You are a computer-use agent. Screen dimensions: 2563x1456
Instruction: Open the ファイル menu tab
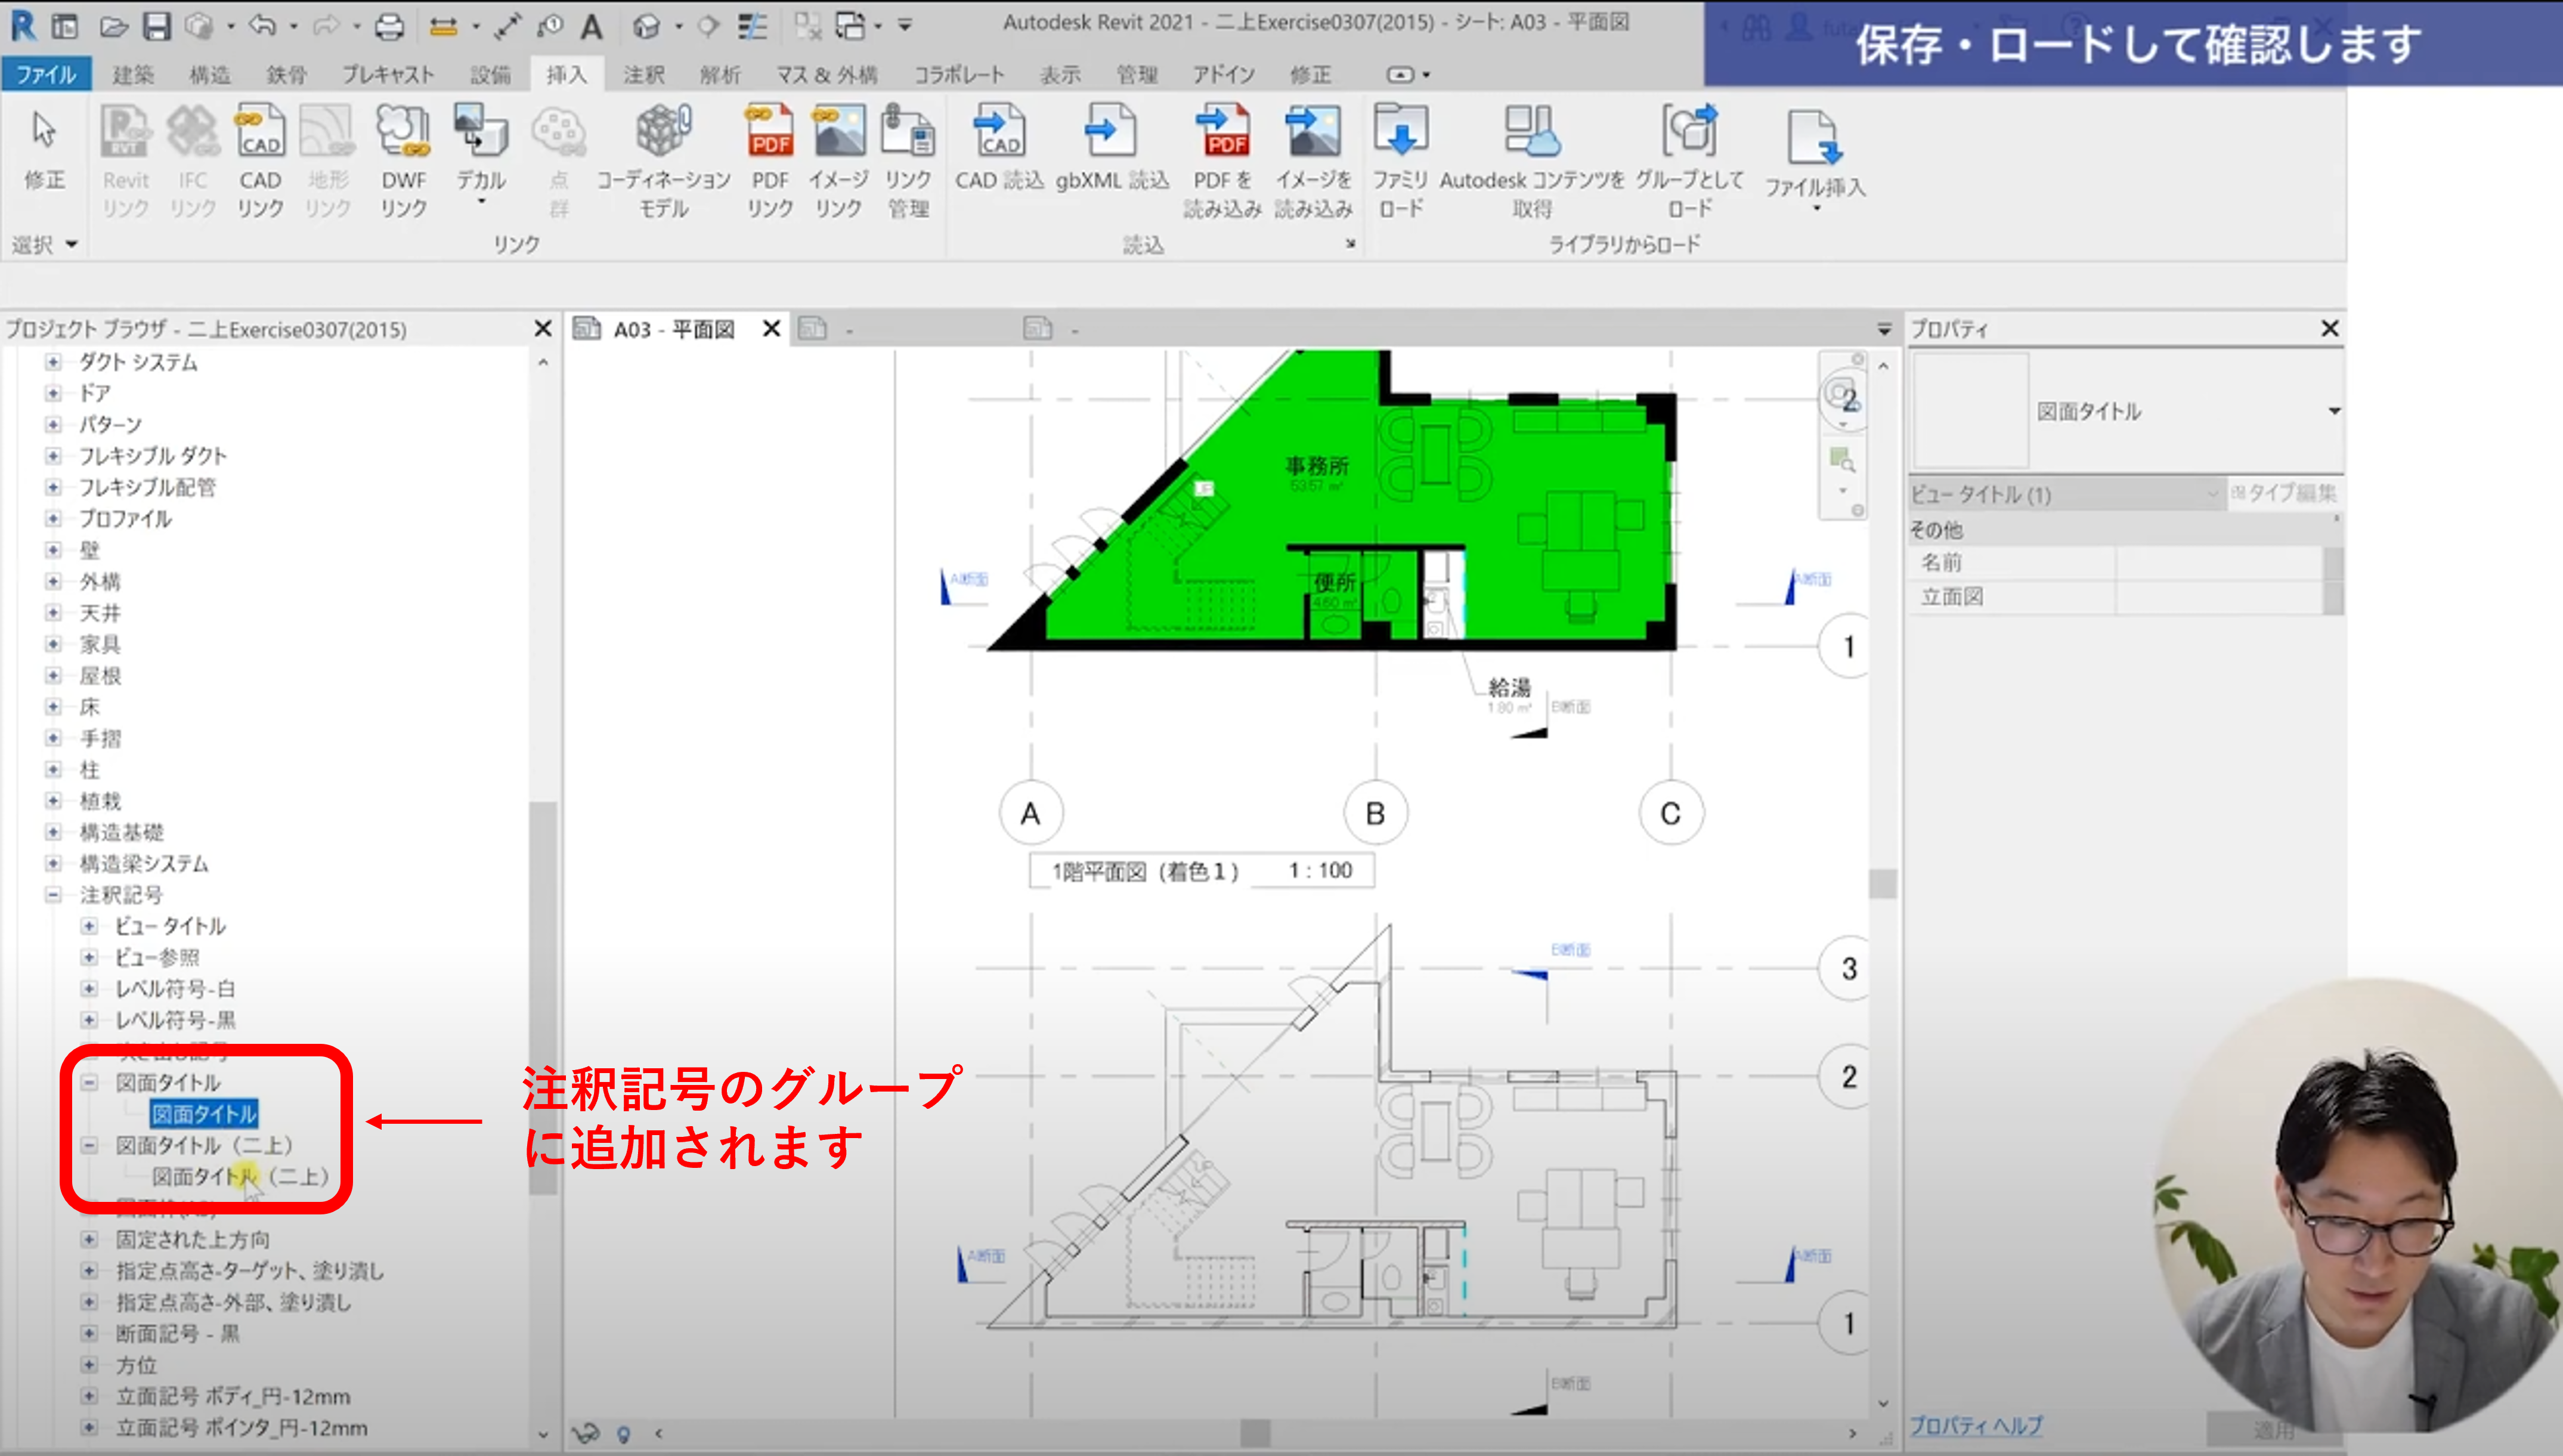(x=46, y=75)
